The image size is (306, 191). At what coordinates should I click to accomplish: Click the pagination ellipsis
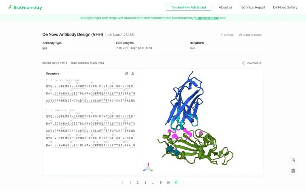[153, 183]
